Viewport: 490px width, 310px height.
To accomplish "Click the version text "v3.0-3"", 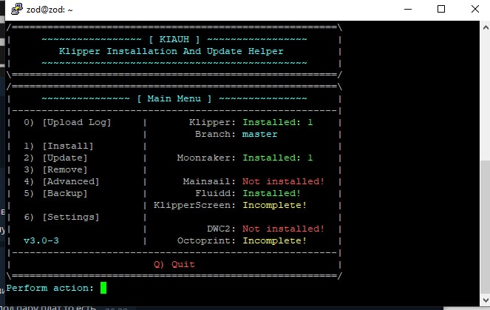I will tap(41, 240).
